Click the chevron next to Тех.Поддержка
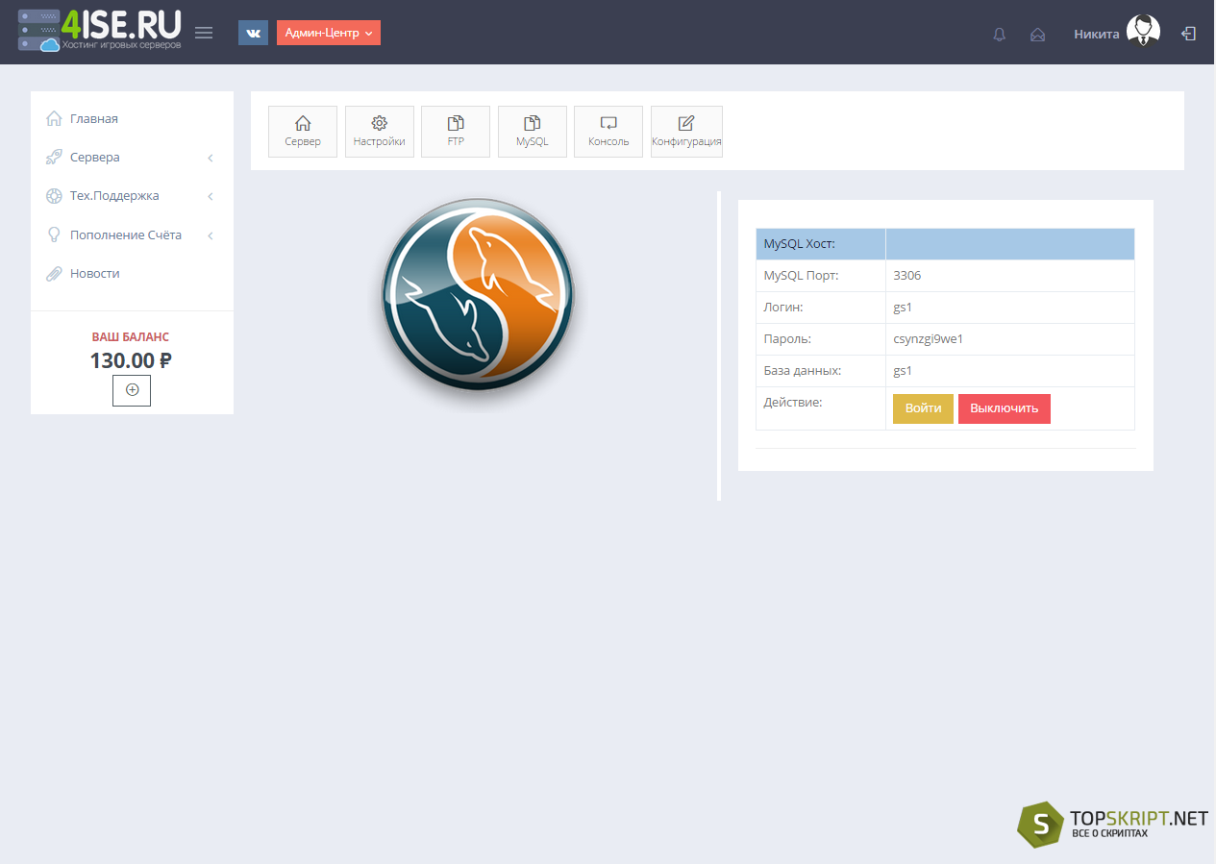Screen dimensions: 1216x864 point(211,196)
